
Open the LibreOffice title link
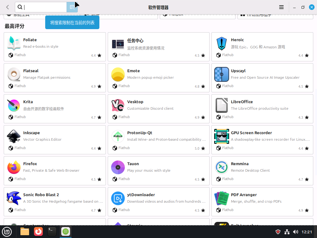pos(242,102)
